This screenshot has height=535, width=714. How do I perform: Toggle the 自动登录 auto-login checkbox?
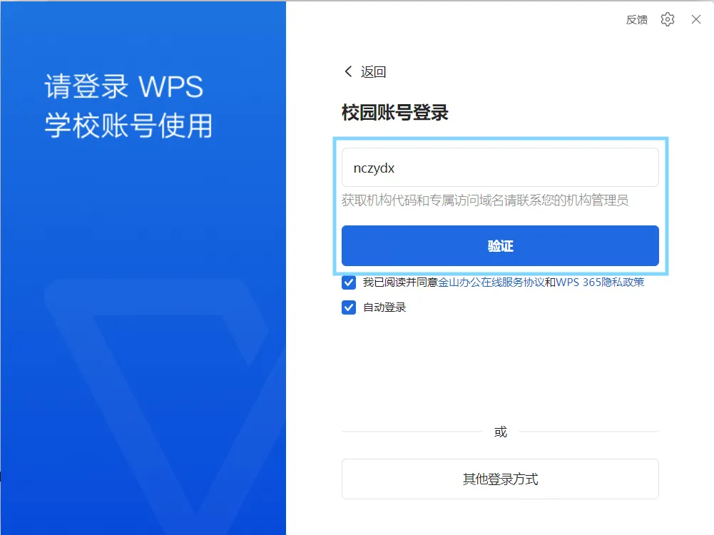pyautogui.click(x=349, y=307)
